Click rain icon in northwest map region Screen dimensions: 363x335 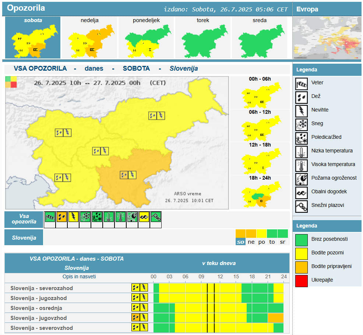(59, 133)
